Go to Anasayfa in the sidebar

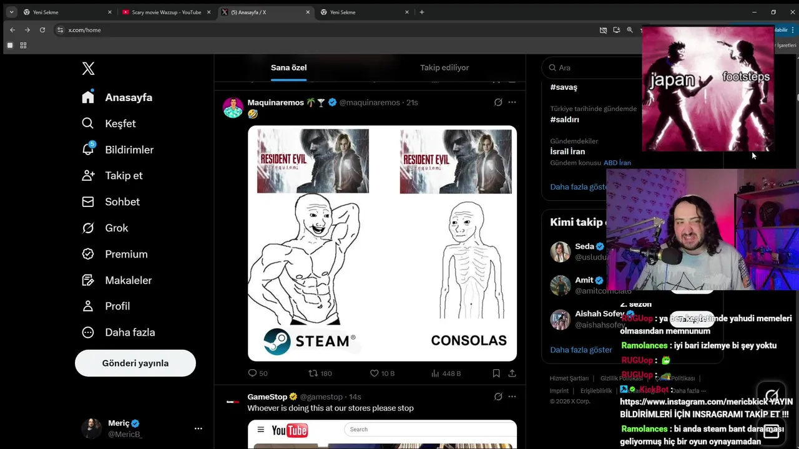(x=117, y=97)
